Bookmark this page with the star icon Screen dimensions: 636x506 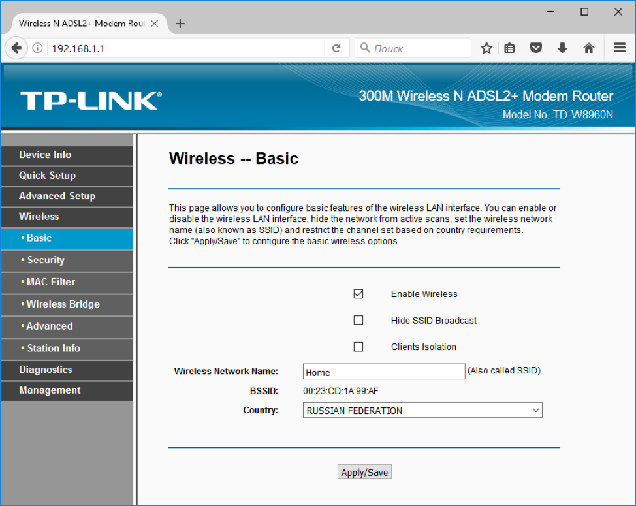(486, 48)
